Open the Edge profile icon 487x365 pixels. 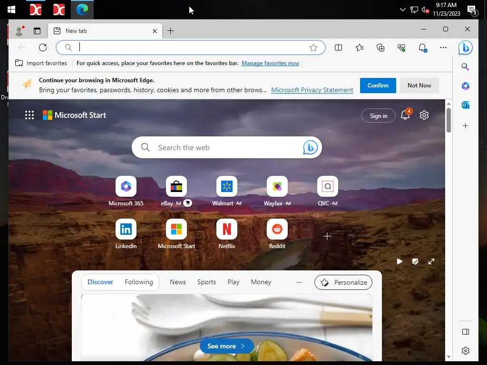coord(20,31)
